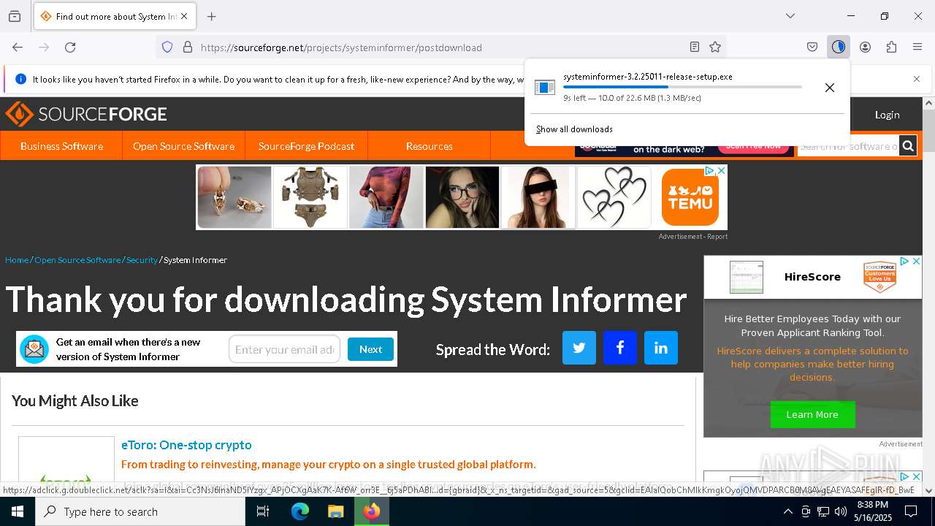Select Show all downloads
Screen dimensions: 935x526
point(574,129)
